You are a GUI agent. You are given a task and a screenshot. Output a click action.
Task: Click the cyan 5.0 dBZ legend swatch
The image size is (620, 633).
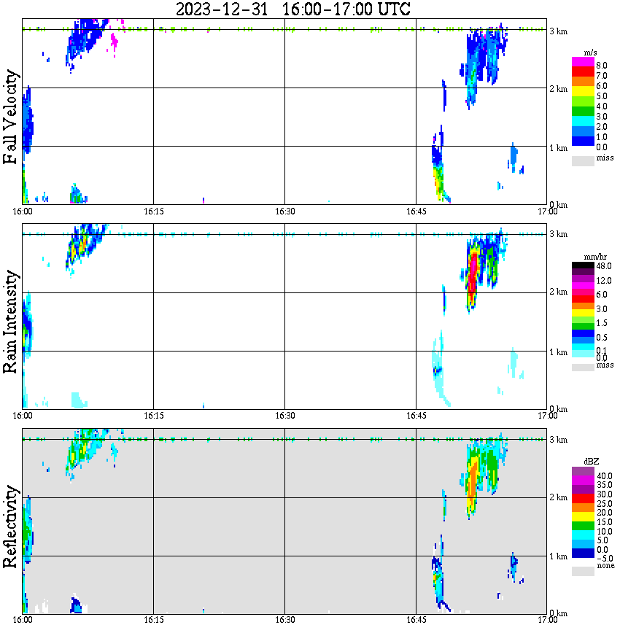[583, 535]
